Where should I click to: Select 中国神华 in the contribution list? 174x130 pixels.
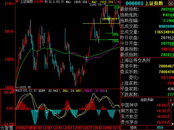[x=129, y=105]
